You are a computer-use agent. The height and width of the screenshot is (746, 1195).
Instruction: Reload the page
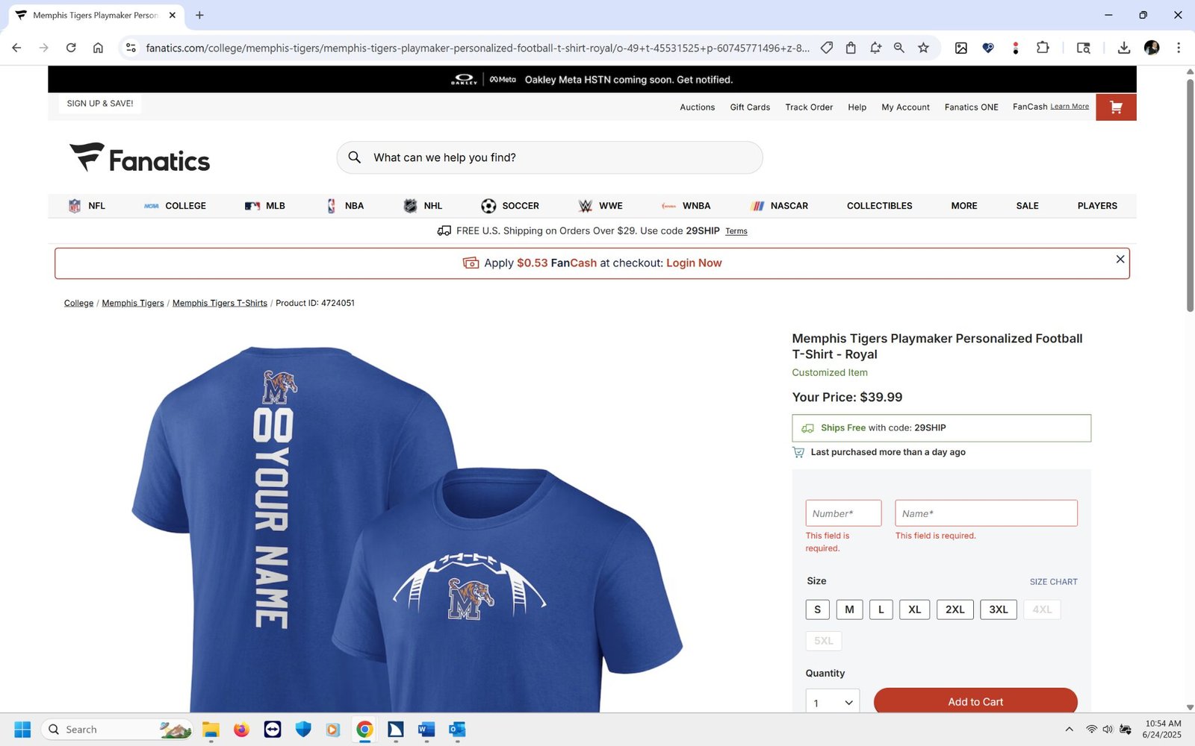[x=71, y=48]
